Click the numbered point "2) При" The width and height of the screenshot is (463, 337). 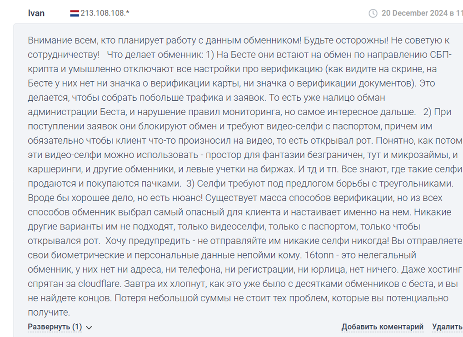click(437, 112)
